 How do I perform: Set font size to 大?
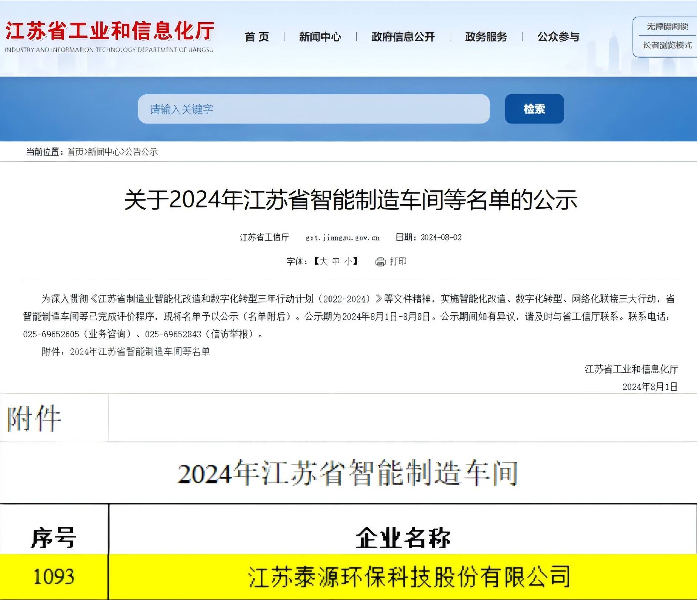click(323, 262)
